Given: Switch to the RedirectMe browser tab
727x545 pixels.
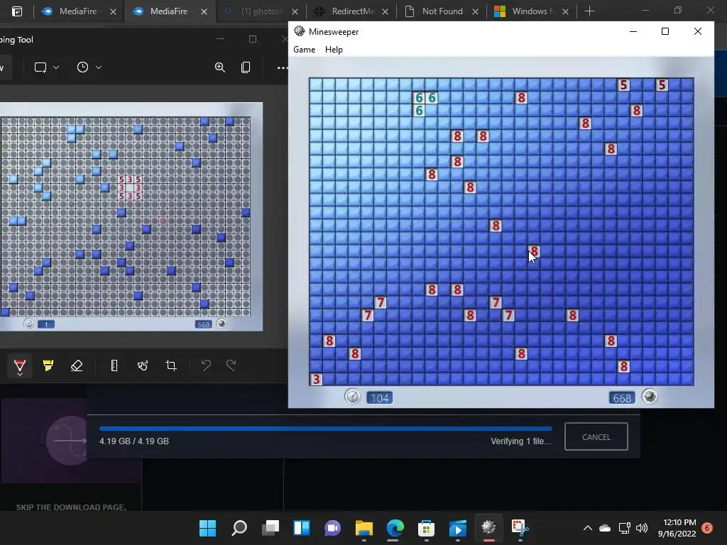Looking at the screenshot, I should (x=353, y=11).
